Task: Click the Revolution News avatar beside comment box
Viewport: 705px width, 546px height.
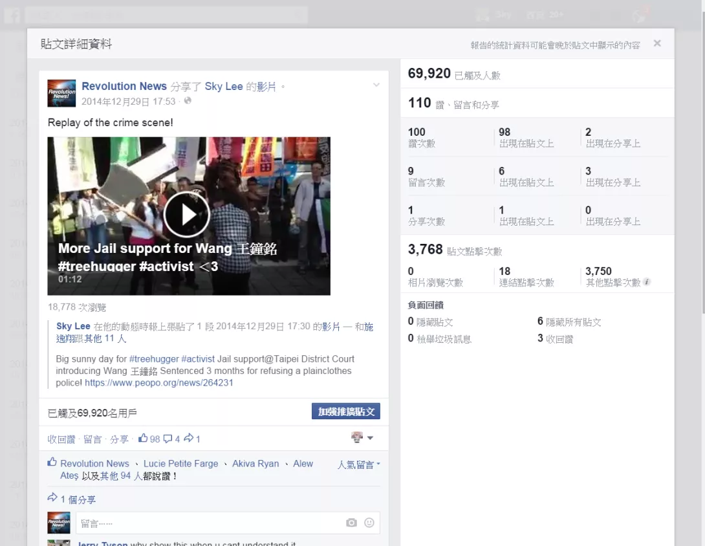Action: pyautogui.click(x=59, y=523)
